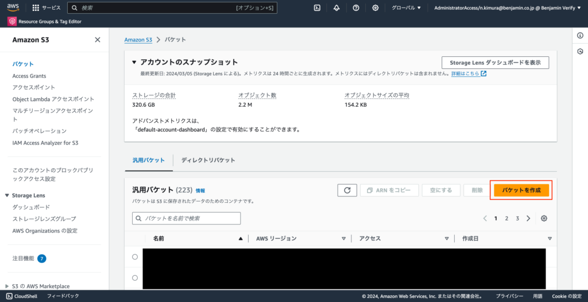Click the Resource Groups & Tag Editor icon
Image resolution: width=588 pixels, height=302 pixels.
12,21
